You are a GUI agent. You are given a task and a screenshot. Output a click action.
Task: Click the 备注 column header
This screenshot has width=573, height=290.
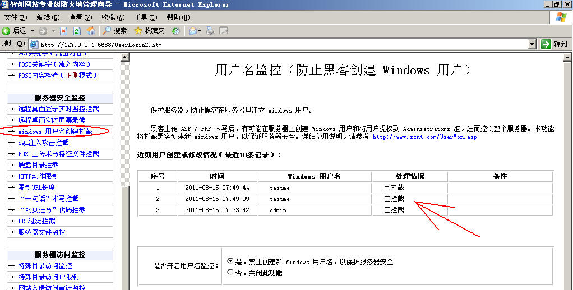500,176
